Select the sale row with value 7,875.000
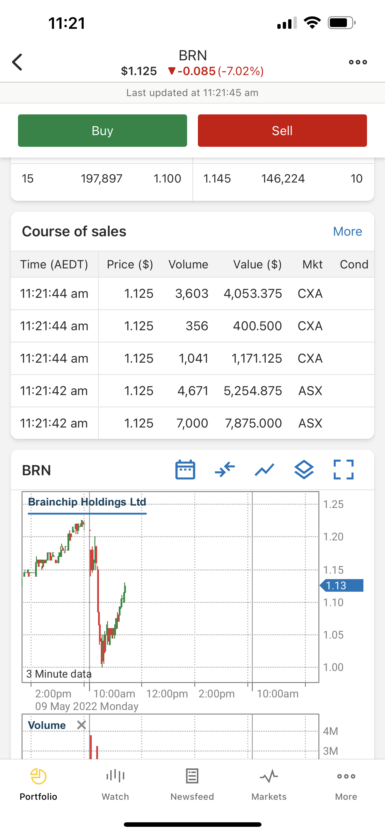The image size is (385, 834). click(x=192, y=423)
